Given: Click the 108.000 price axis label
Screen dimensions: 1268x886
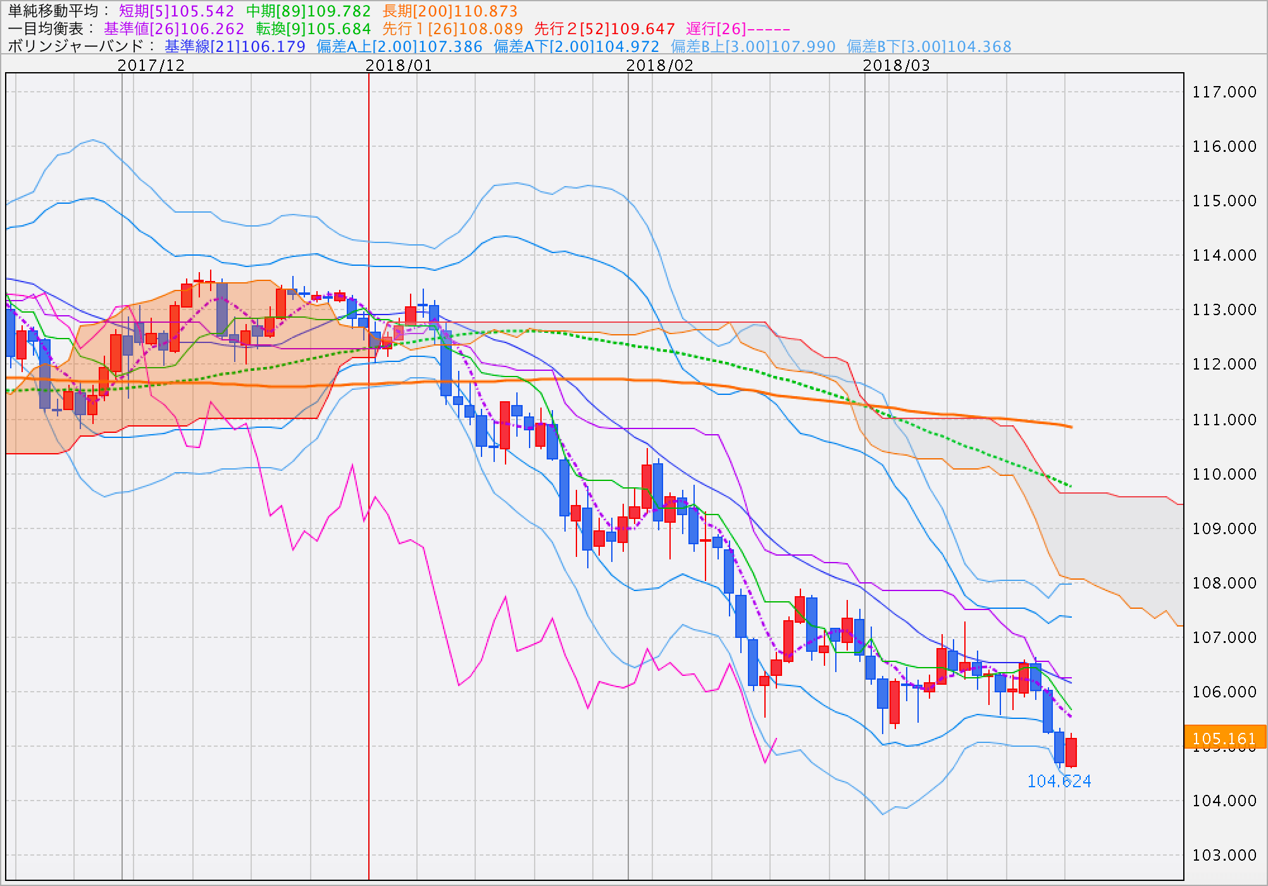Looking at the screenshot, I should (x=1224, y=583).
